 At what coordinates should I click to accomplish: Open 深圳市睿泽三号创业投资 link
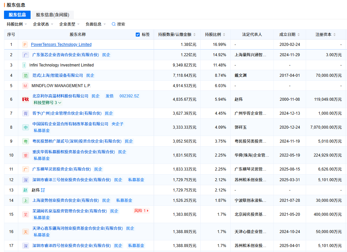72,180
